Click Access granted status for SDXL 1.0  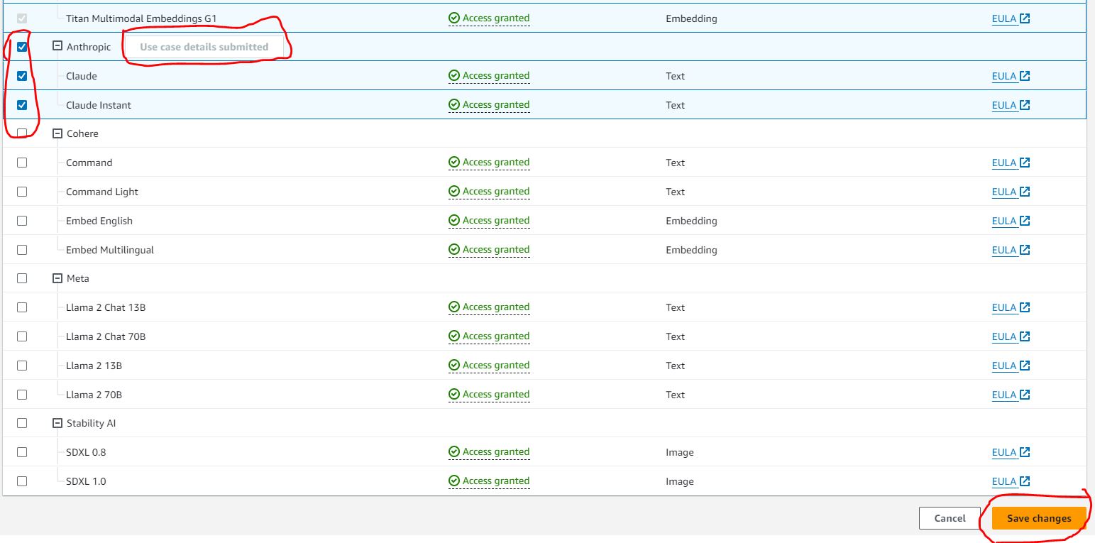coord(489,481)
